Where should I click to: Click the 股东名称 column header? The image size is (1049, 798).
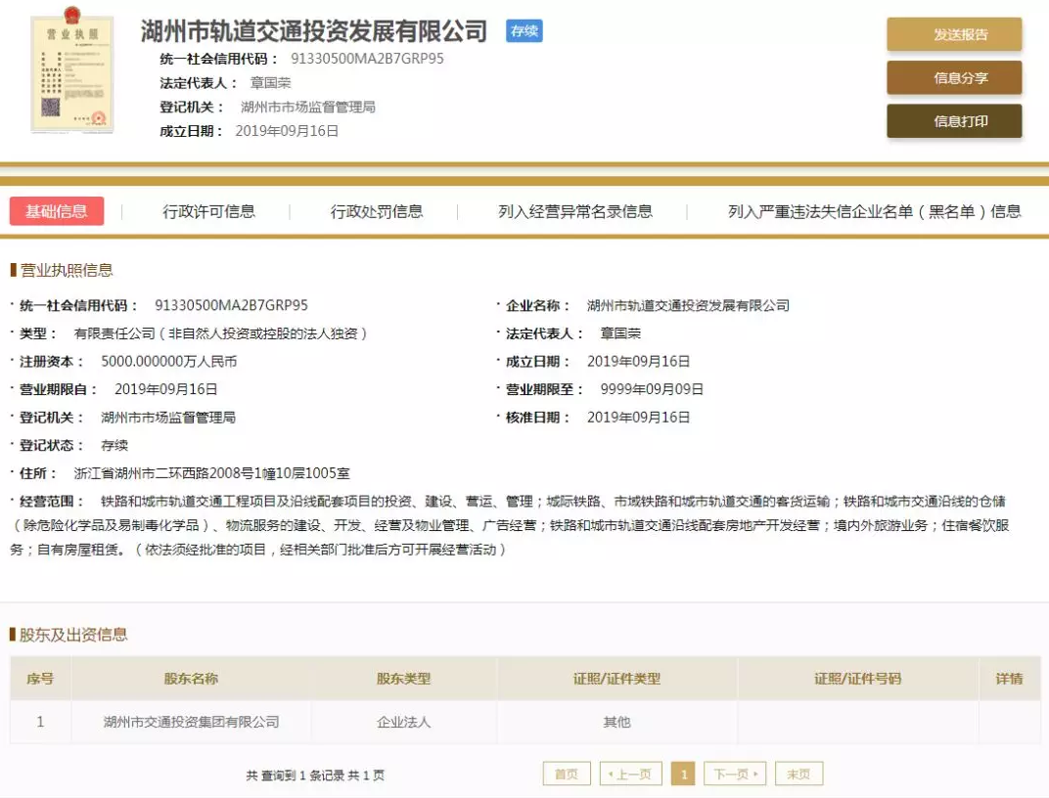click(192, 679)
